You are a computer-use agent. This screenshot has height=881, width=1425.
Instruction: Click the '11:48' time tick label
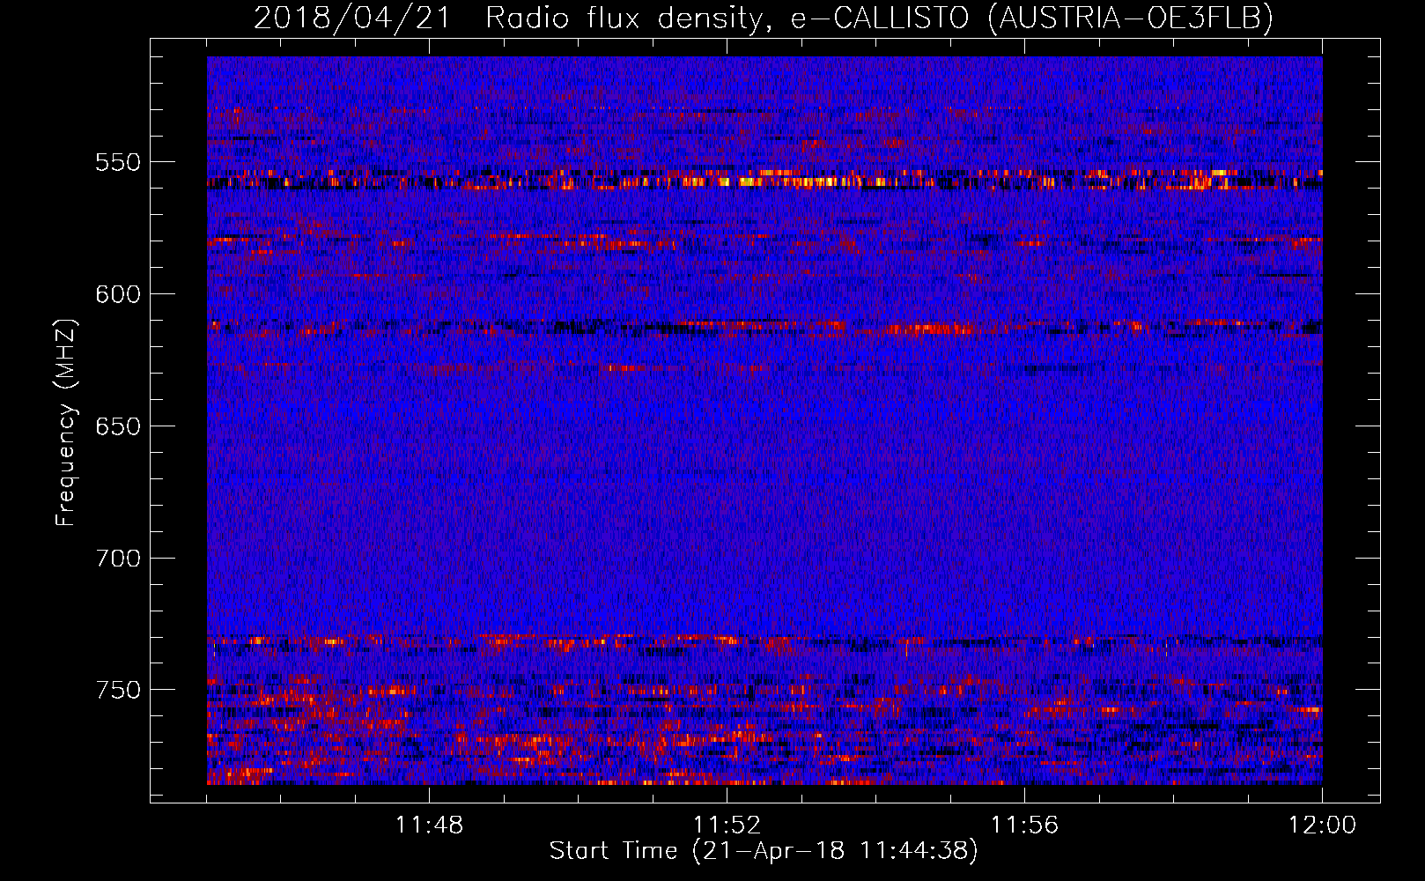pos(429,825)
